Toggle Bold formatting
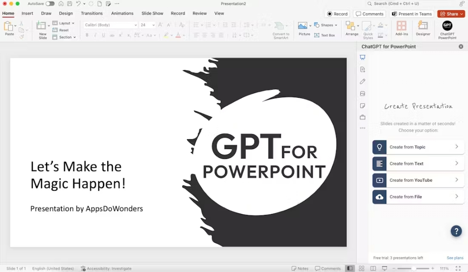The image size is (468, 272). (x=87, y=35)
